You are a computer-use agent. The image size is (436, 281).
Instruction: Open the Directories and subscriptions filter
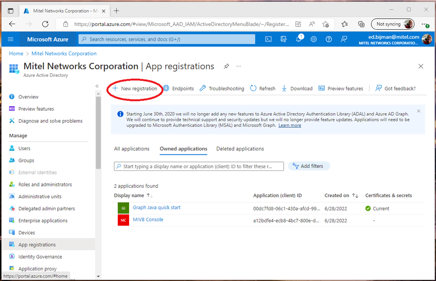point(283,39)
